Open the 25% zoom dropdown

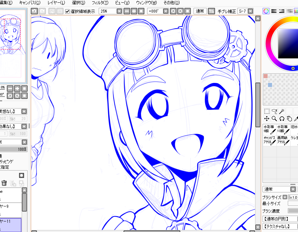click(x=119, y=11)
